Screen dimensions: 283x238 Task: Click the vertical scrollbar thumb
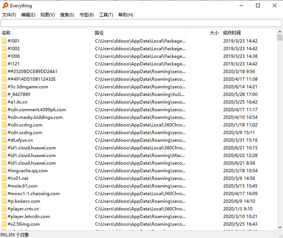pos(280,38)
